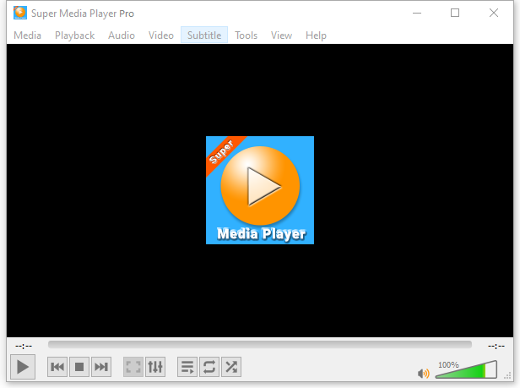Close the Super Media Player window
This screenshot has height=388, width=520.
[x=494, y=13]
